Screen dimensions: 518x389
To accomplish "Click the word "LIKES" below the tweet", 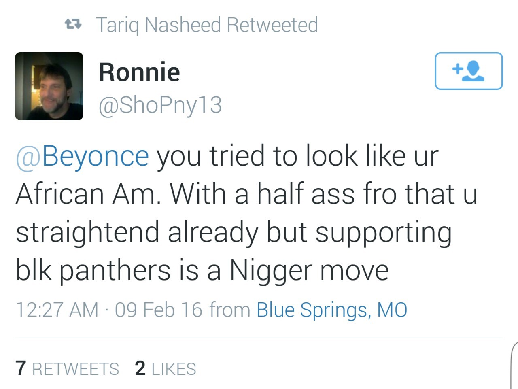I will pos(174,369).
